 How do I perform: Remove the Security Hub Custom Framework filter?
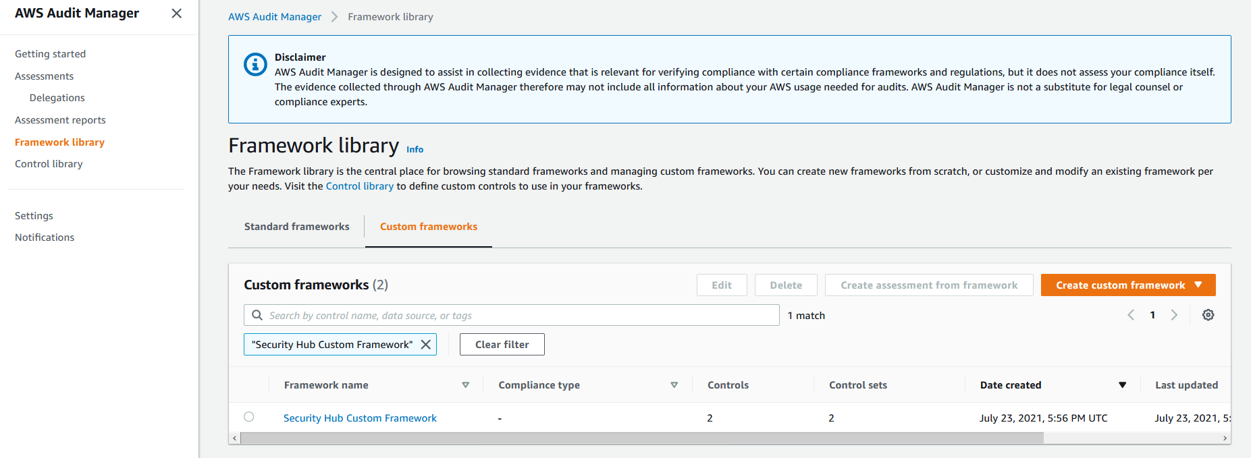click(426, 345)
